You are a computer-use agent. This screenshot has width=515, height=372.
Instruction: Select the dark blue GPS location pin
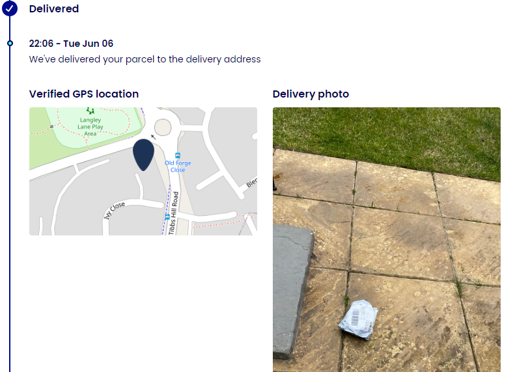(143, 155)
